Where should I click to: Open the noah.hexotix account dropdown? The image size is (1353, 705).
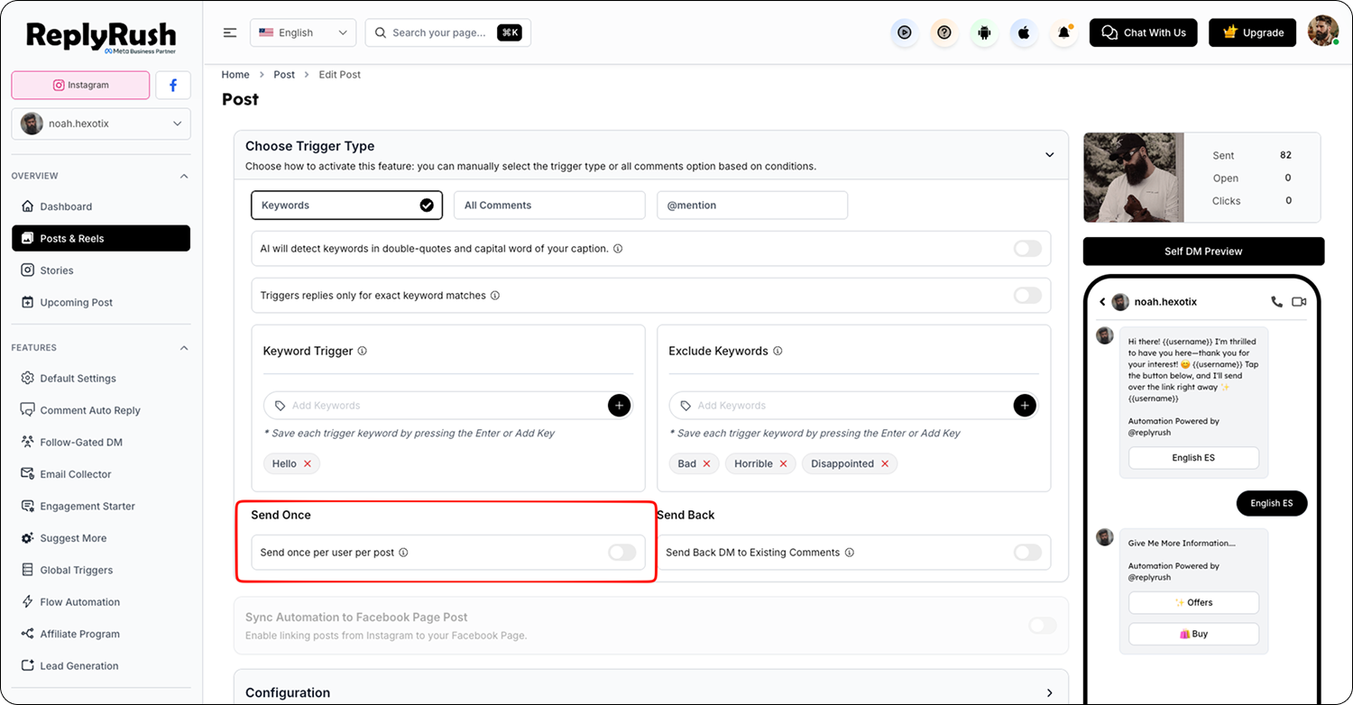pos(101,124)
